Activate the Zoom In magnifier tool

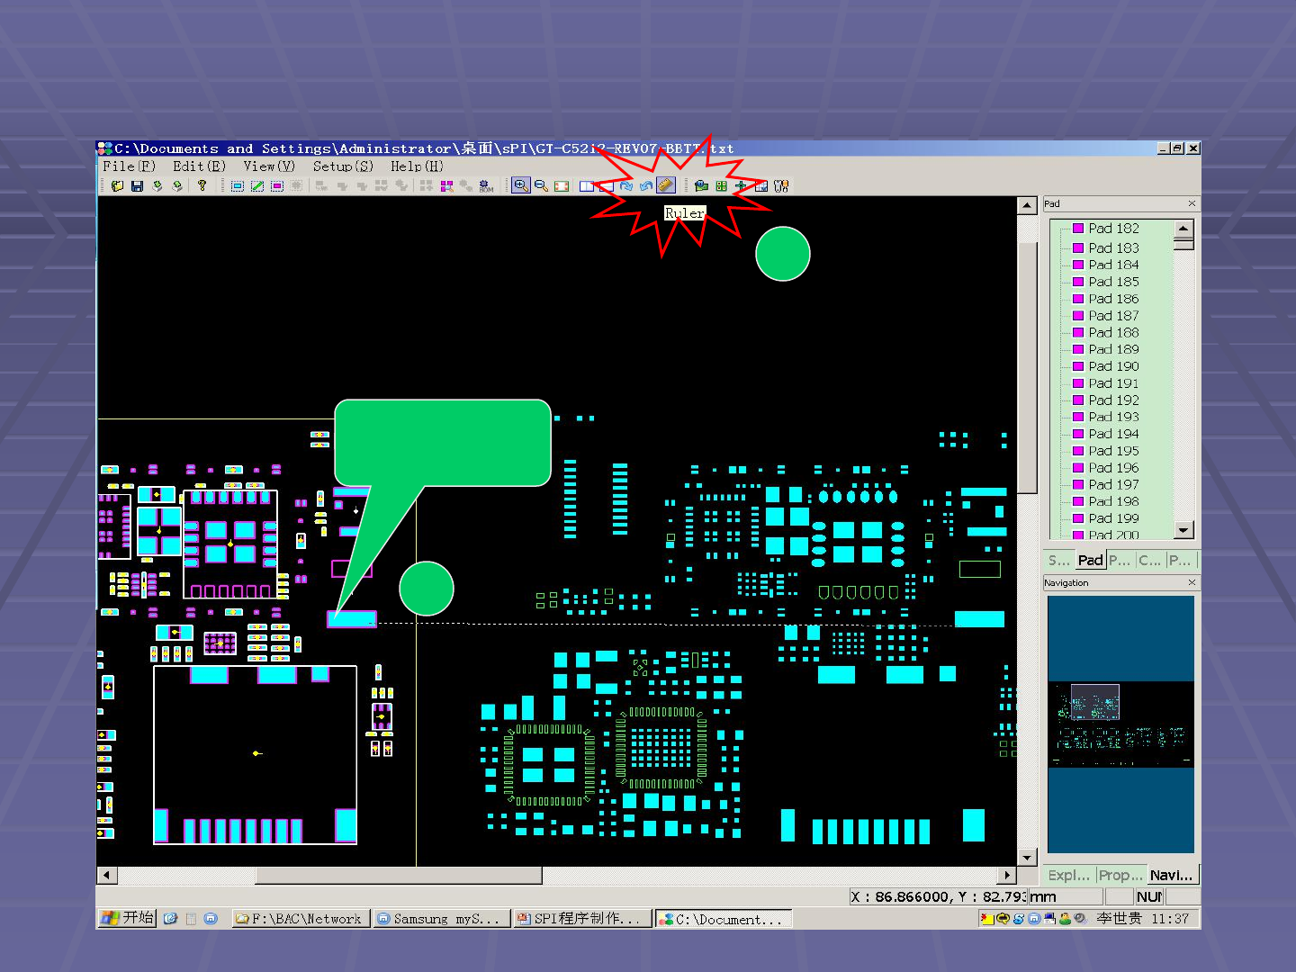pos(521,185)
